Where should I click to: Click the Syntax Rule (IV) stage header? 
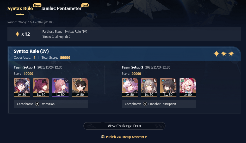pos(31,51)
